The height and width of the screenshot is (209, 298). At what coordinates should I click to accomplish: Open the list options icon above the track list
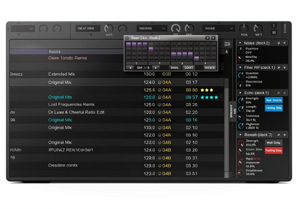click(227, 44)
